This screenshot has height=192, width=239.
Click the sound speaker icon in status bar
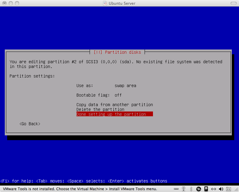coord(221,189)
